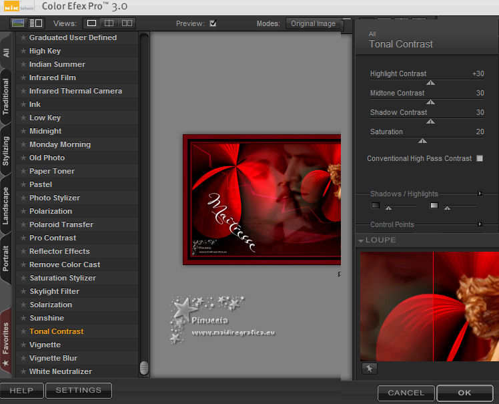Click the favorite star next to Infrared Film

[x=23, y=77]
